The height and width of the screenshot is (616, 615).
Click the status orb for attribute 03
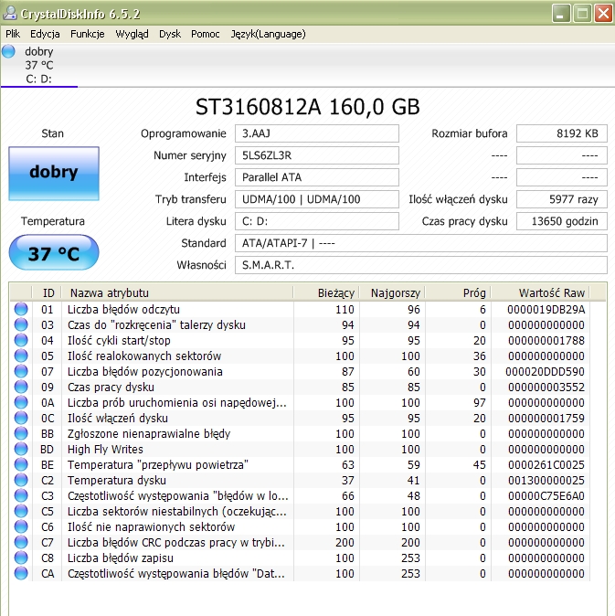(x=21, y=324)
